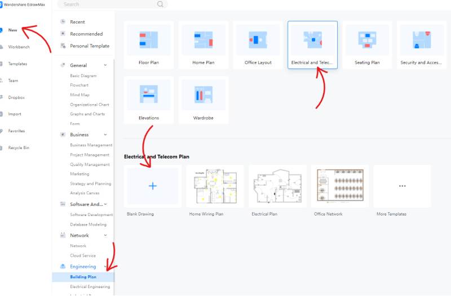Click the Network category icon

63,235
